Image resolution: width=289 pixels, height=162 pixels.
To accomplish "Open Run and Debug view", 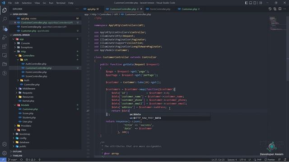I will tap(5, 37).
